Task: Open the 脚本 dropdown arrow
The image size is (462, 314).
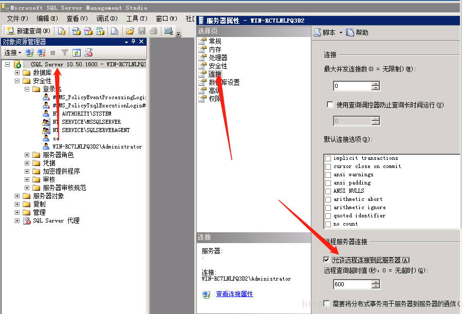Action: coord(341,33)
